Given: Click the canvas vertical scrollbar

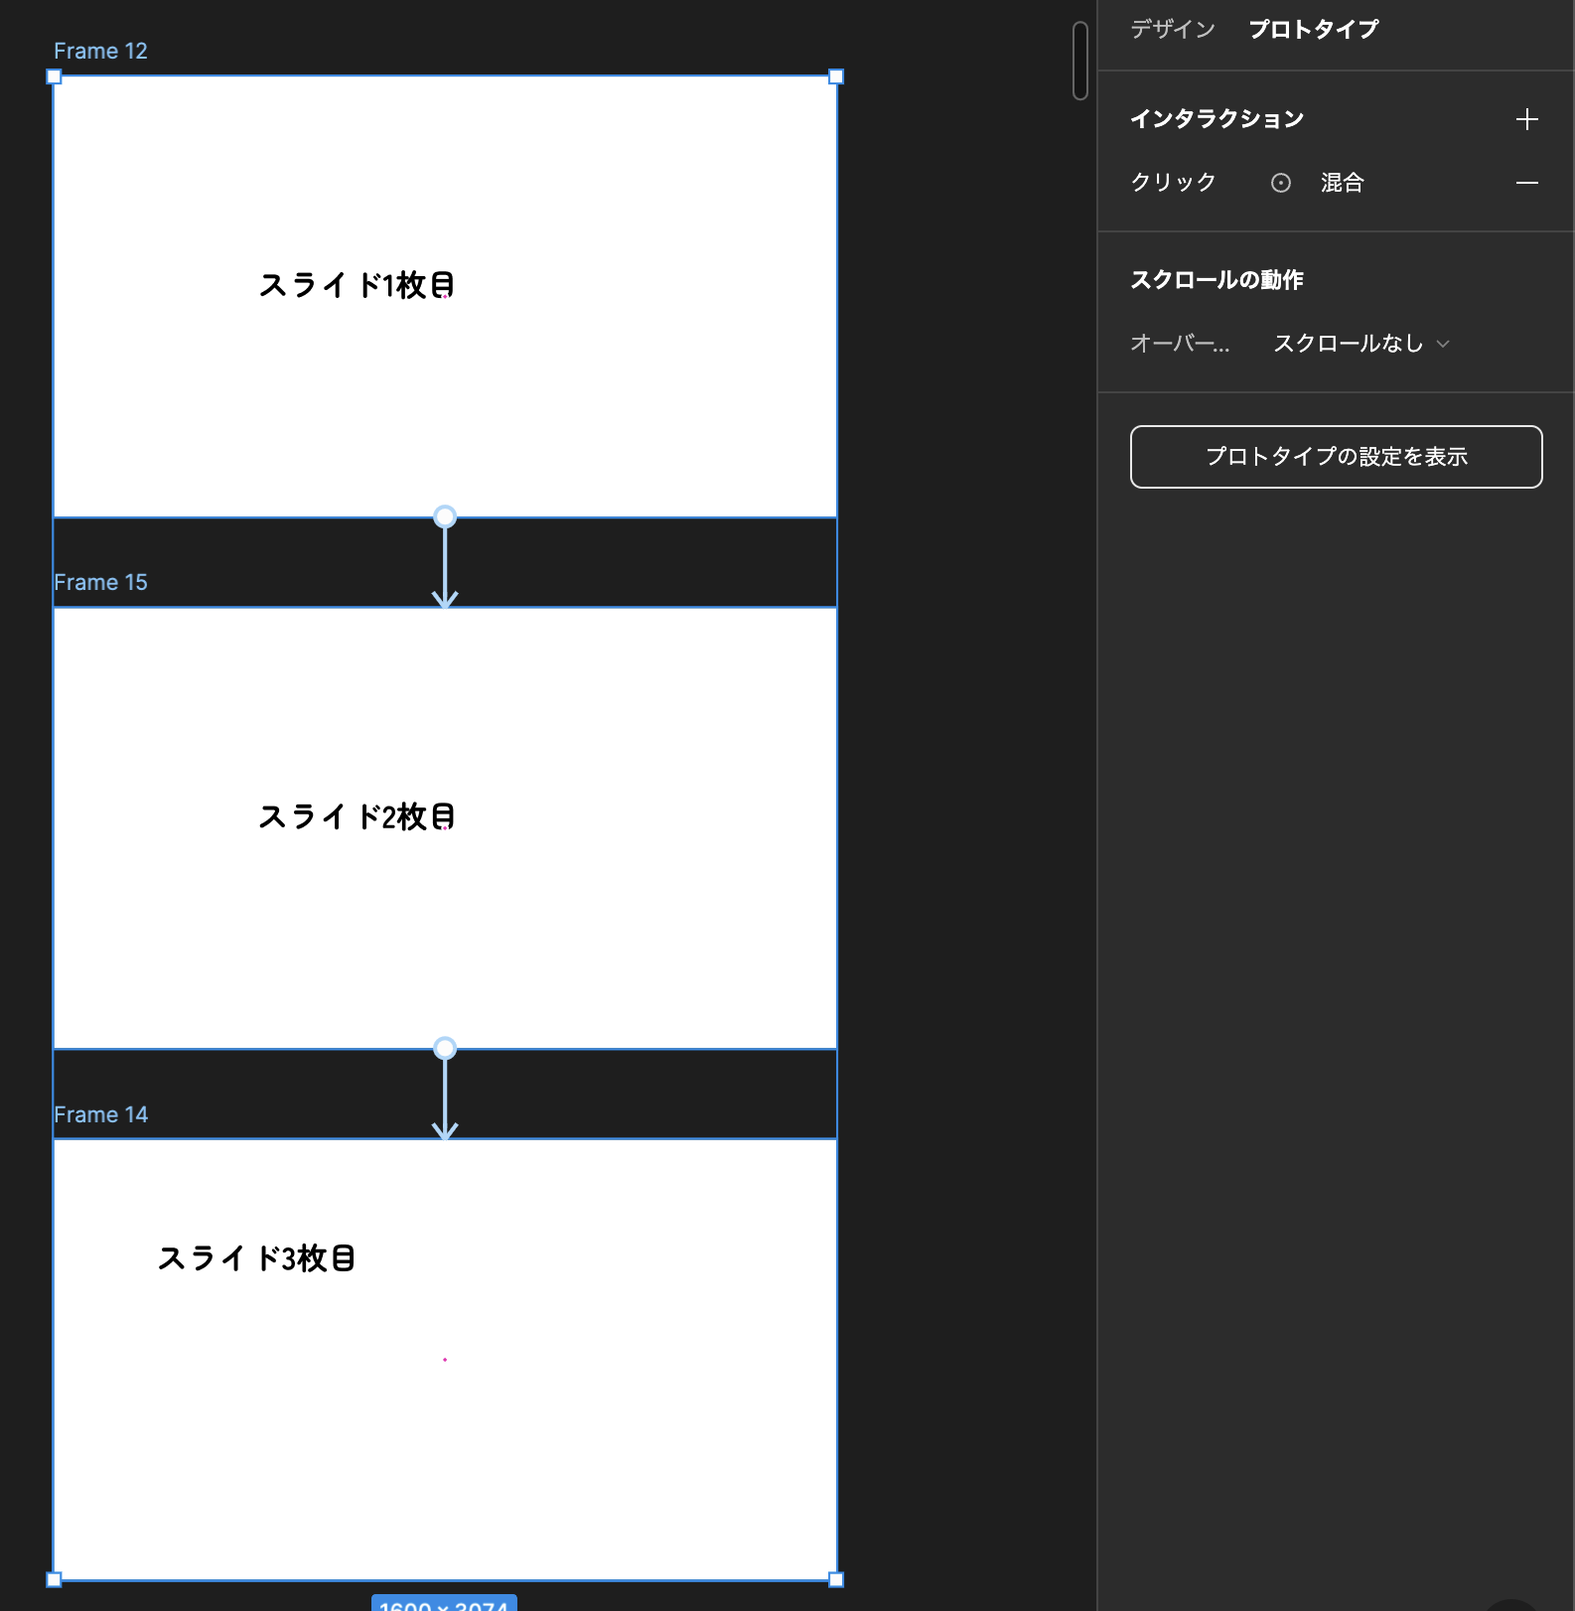Looking at the screenshot, I should [x=1080, y=61].
